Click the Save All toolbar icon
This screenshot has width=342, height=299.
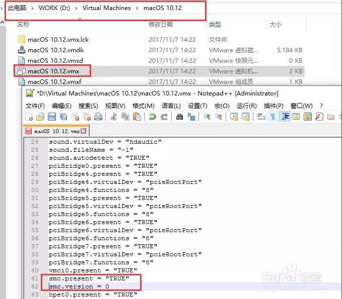tap(63, 117)
